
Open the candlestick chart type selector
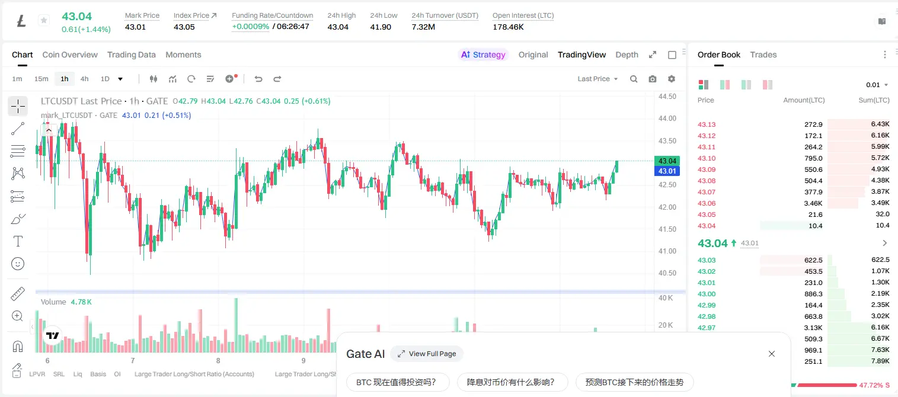point(154,79)
